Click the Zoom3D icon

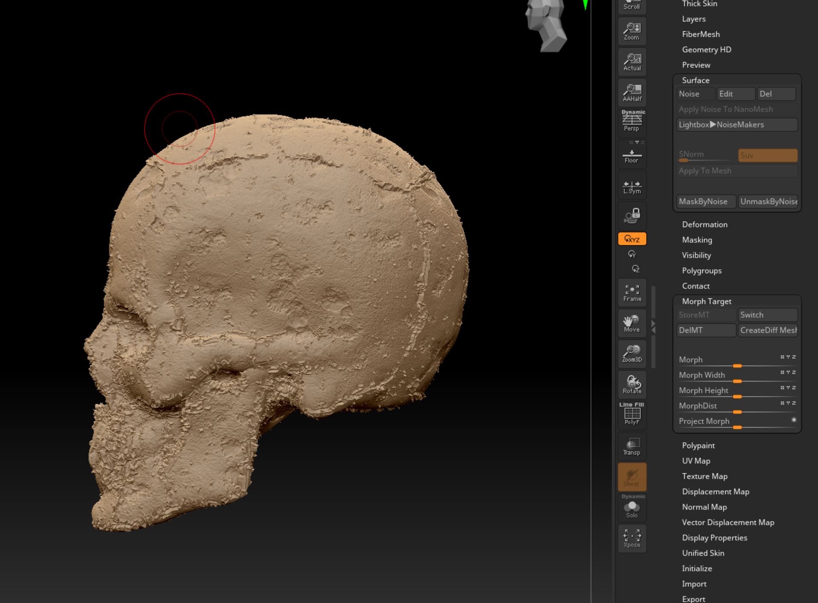632,354
